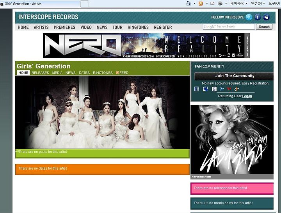The image size is (281, 213).
Task: Click Join The Community button
Action: coord(234,76)
